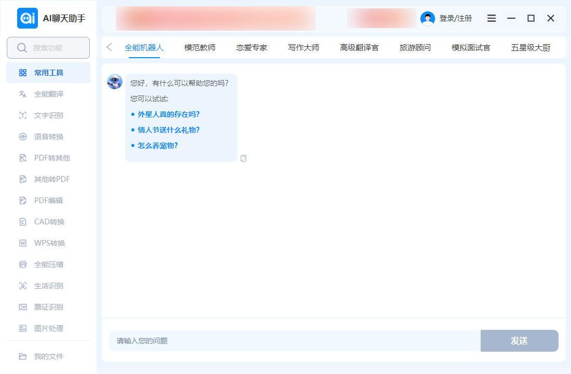Open 图片处理 from the sidebar
Viewport: 571px width, 374px height.
[48, 328]
